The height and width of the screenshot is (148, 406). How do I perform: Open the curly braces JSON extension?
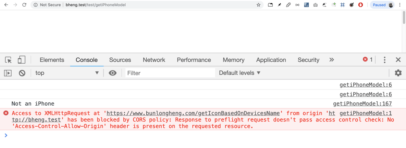pos(297,5)
